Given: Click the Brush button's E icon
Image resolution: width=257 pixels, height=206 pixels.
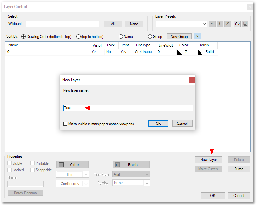Looking at the screenshot, I should [x=117, y=165].
